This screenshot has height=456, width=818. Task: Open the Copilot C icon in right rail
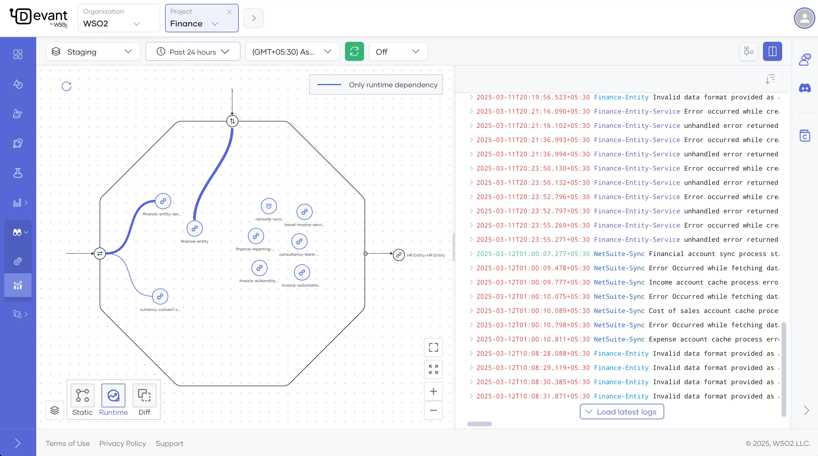805,136
